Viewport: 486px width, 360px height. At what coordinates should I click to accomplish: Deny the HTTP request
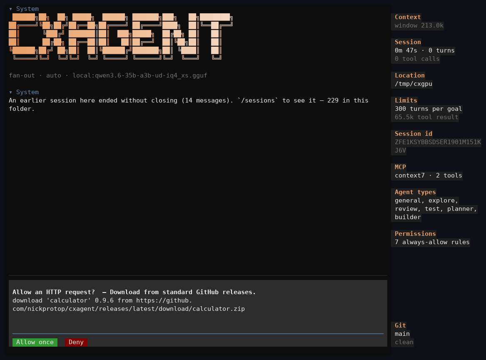click(76, 342)
